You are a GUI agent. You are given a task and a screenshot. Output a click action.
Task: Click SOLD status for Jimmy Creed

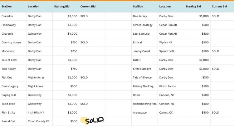pos(215,51)
